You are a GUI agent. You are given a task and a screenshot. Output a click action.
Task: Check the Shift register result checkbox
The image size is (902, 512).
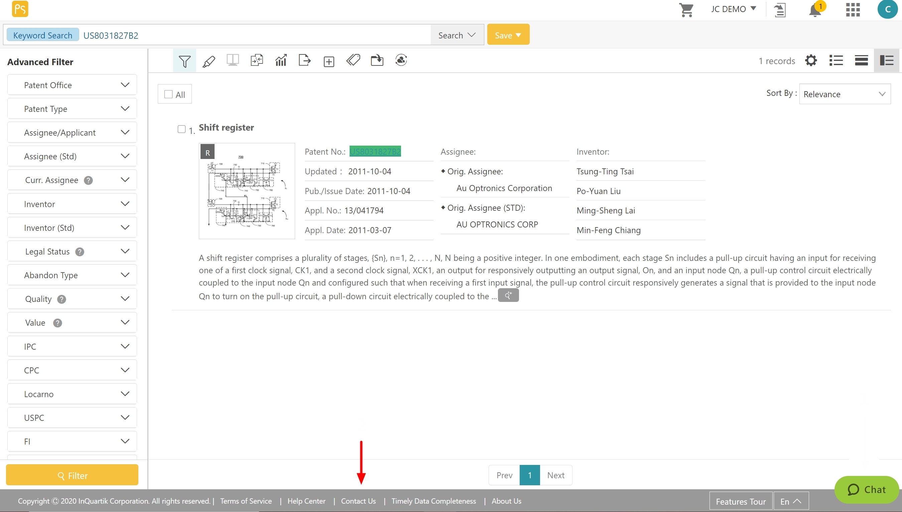(181, 129)
